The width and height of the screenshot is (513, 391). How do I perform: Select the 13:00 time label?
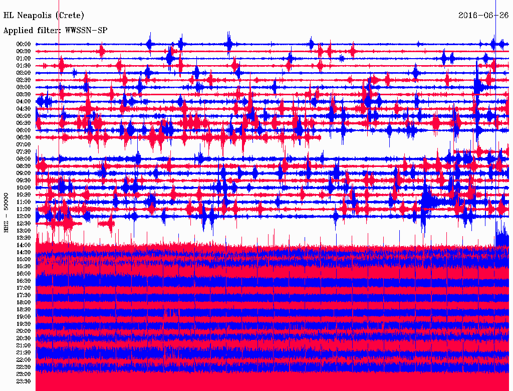(24, 231)
